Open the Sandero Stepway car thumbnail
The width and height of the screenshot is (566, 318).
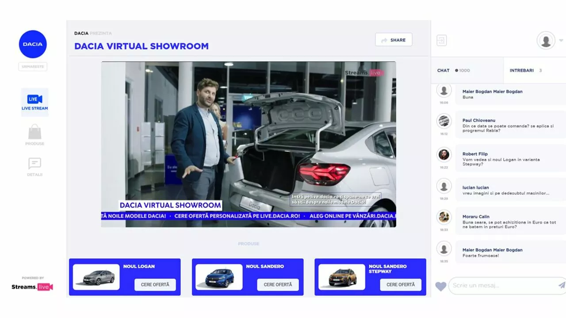[x=342, y=277]
